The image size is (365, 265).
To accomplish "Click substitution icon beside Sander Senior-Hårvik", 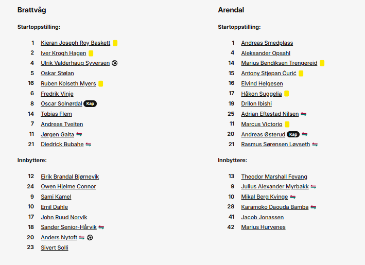I will pos(101,227).
